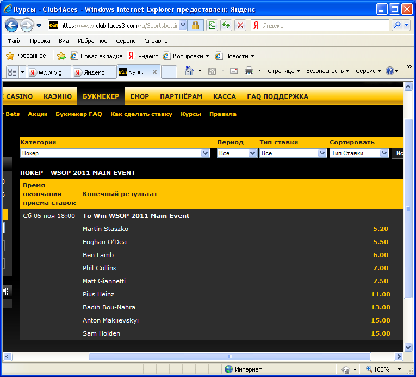Expand the address bar history dropdown
The image size is (416, 377).
click(183, 26)
